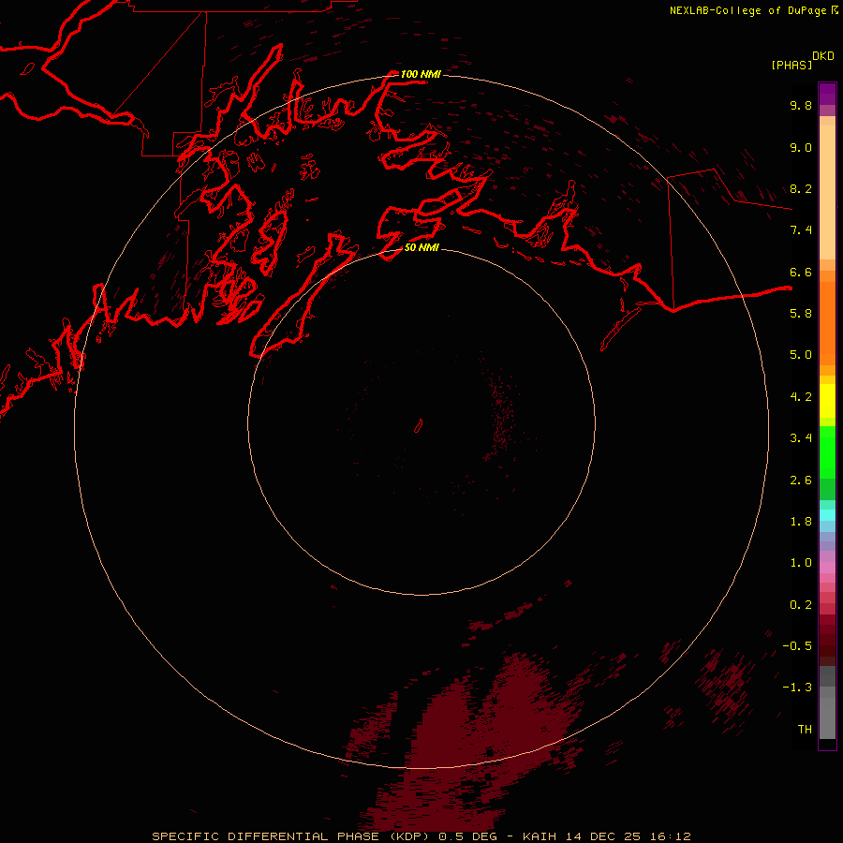Viewport: 843px width, 843px height.
Task: Click the 5.8 scale value
Action: click(x=801, y=314)
